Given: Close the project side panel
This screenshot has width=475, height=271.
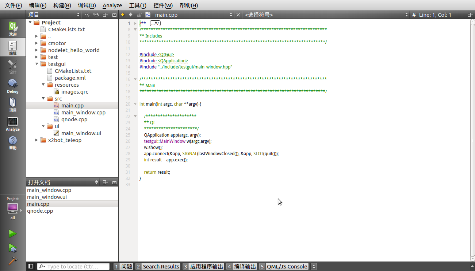Looking at the screenshot, I should pyautogui.click(x=114, y=15).
